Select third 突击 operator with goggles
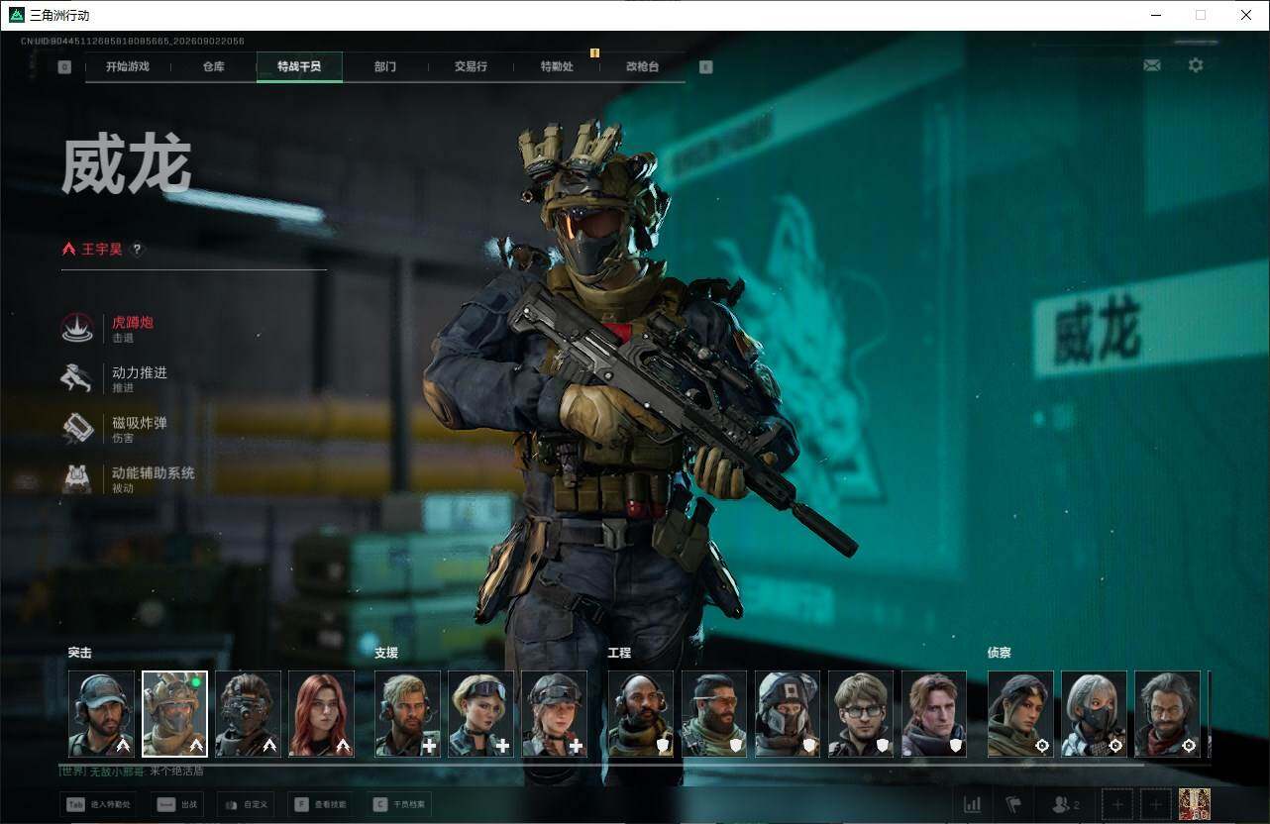The height and width of the screenshot is (824, 1270). click(248, 714)
